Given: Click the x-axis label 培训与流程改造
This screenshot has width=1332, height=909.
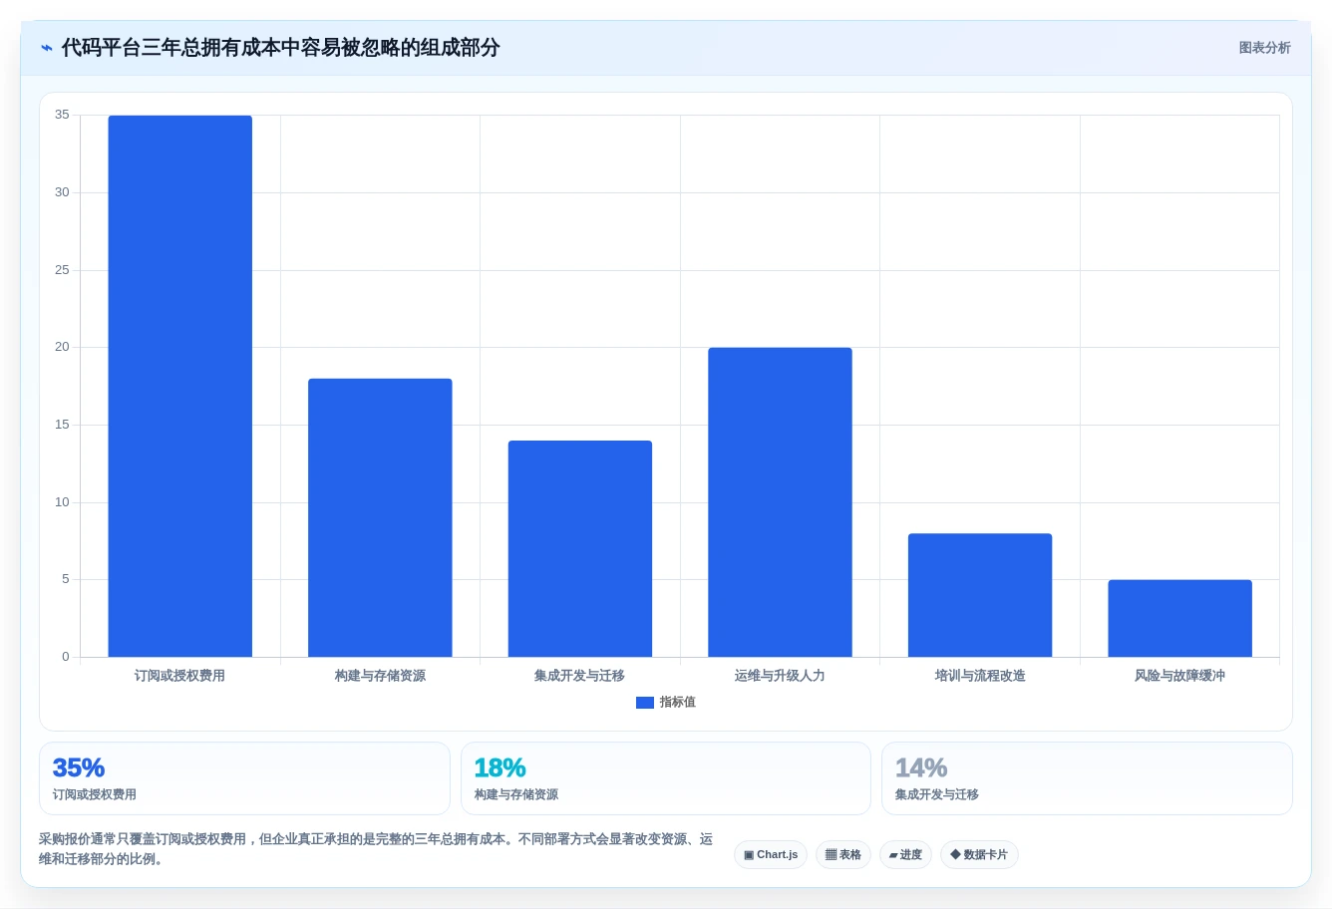Looking at the screenshot, I should pyautogui.click(x=980, y=676).
